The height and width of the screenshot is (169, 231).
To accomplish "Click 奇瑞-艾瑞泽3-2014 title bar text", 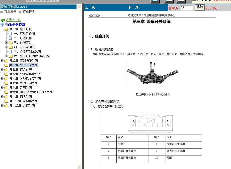I will tap(14, 7).
